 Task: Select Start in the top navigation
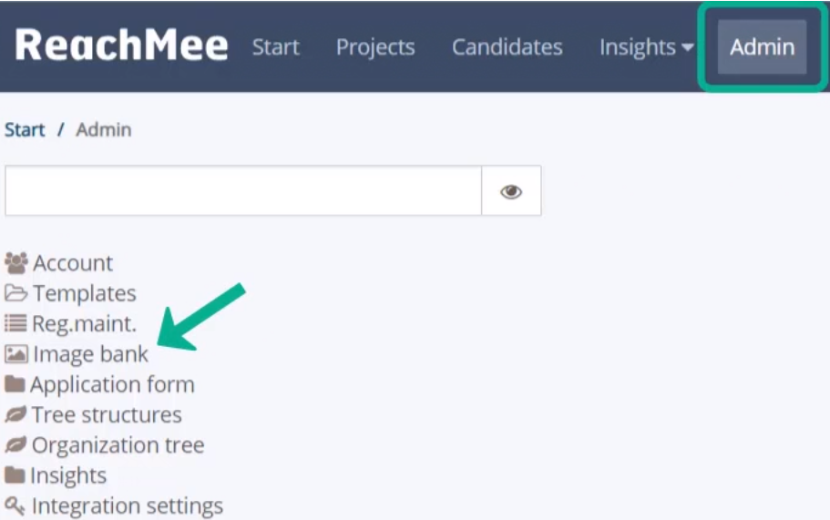pos(276,47)
